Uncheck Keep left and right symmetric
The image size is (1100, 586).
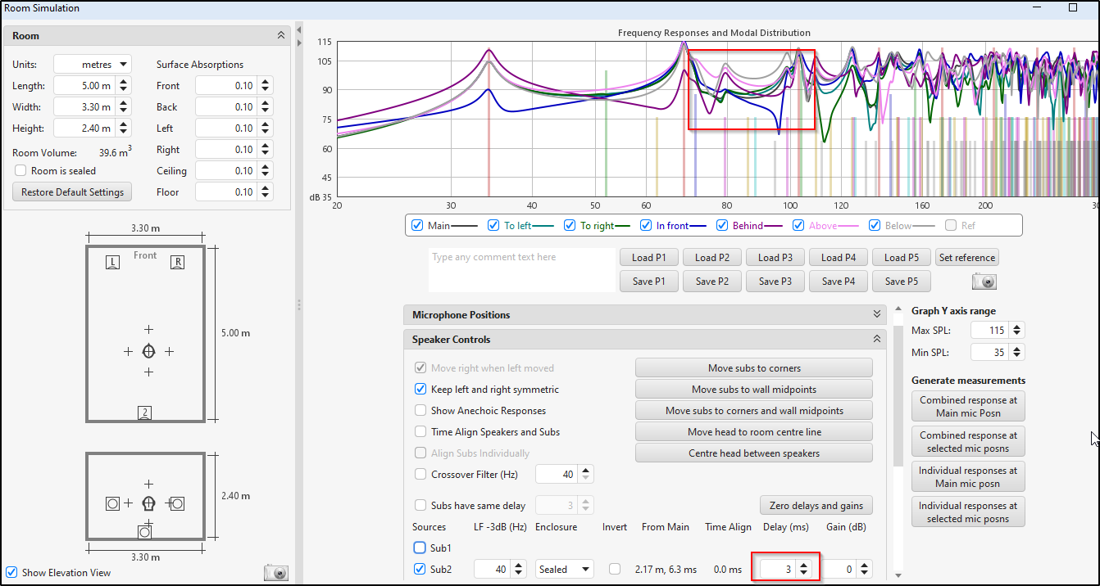(x=420, y=390)
